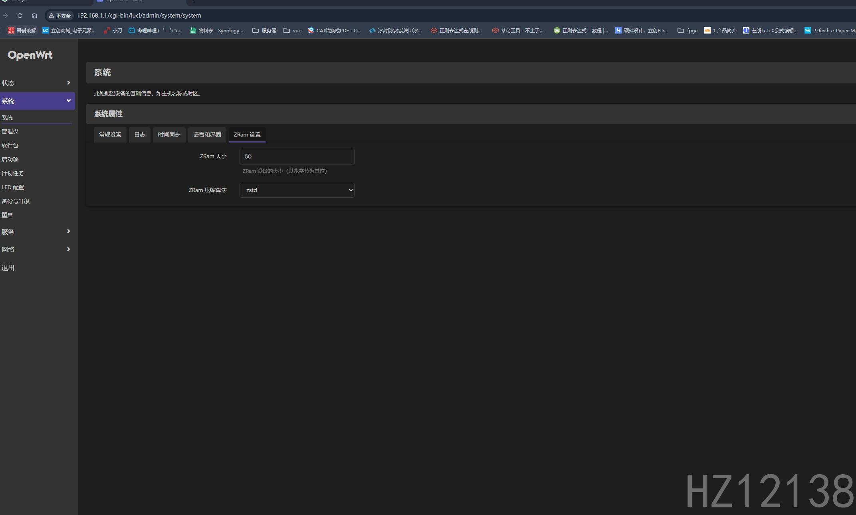Open the 服务器 bookmark folder
The width and height of the screenshot is (856, 515).
click(x=264, y=30)
